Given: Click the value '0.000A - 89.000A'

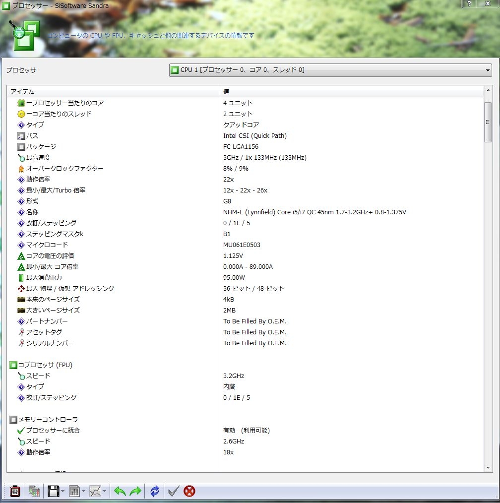Looking at the screenshot, I should click(x=248, y=266).
